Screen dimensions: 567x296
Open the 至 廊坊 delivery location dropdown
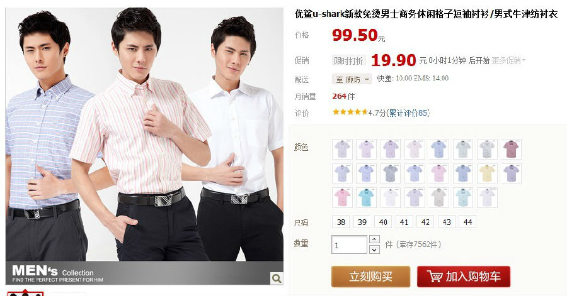point(352,79)
